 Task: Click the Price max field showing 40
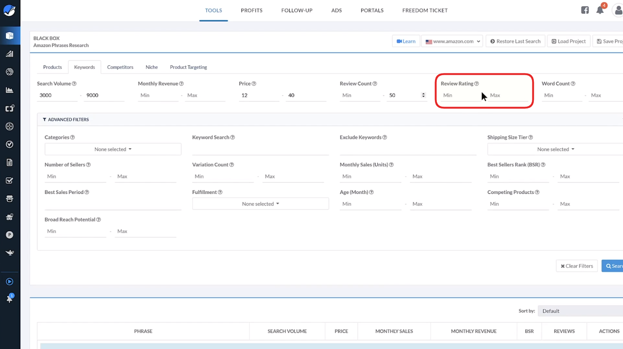pos(306,95)
